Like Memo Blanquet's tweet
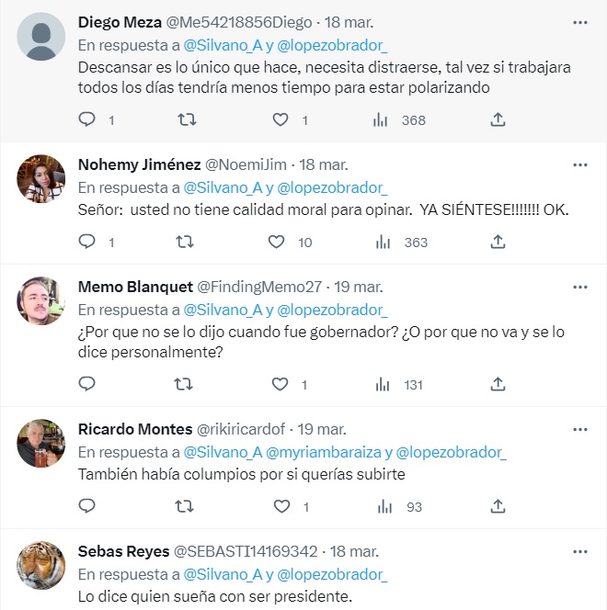Viewport: 607px width, 610px height. pyautogui.click(x=281, y=384)
